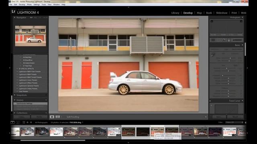Select the Graduated Filter tool
The height and width of the screenshot is (144, 257).
click(229, 40)
